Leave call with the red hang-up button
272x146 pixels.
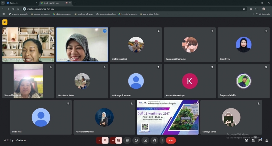coord(171,140)
